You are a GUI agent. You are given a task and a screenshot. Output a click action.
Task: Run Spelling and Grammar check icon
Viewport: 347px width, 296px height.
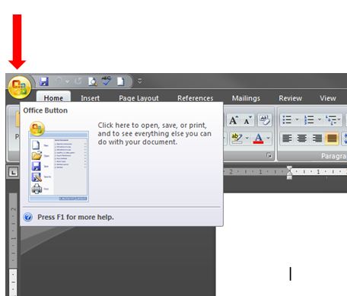(107, 81)
